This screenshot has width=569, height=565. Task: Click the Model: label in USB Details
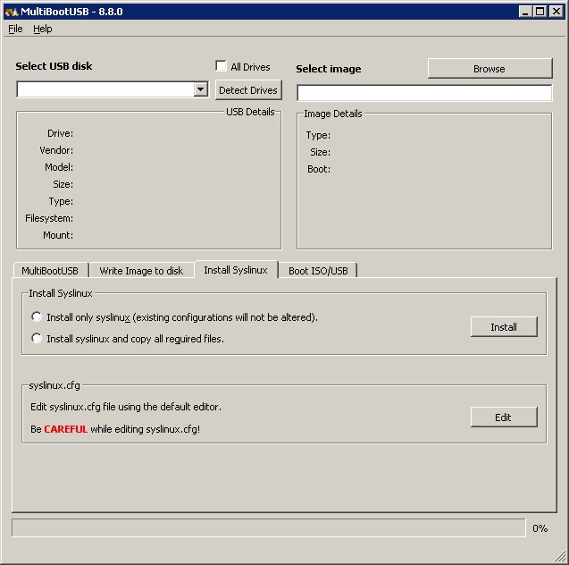pyautogui.click(x=59, y=167)
